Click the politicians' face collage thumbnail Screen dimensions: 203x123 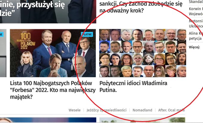coord(143,53)
